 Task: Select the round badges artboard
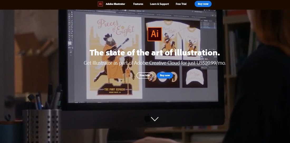(x=162, y=77)
